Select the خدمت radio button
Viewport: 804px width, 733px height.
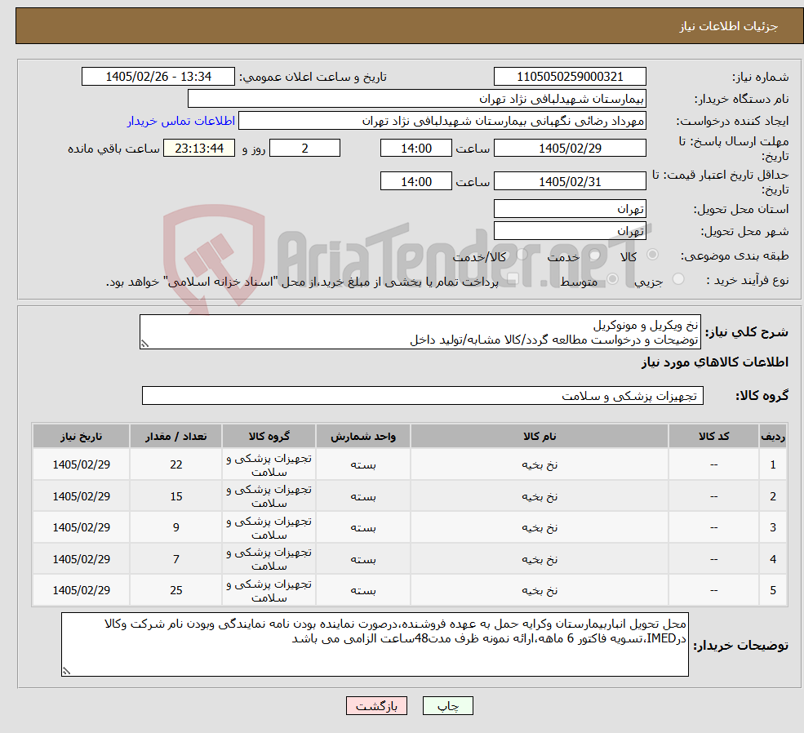pyautogui.click(x=595, y=254)
